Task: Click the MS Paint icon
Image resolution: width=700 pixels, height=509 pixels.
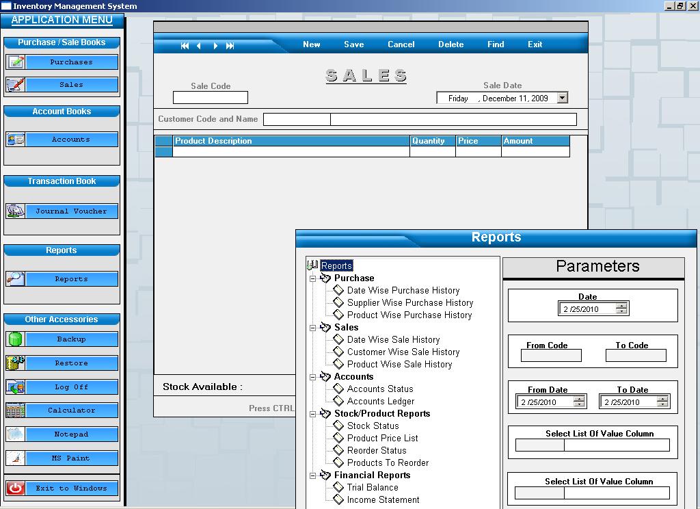Action: pyautogui.click(x=15, y=458)
